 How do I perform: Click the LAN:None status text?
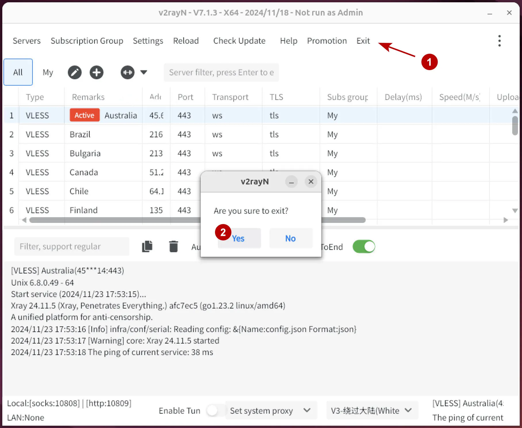[26, 418]
